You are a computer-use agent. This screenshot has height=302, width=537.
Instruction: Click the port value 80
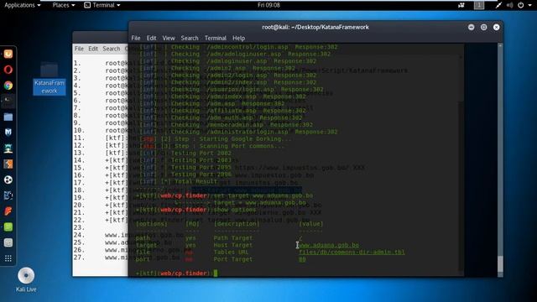pyautogui.click(x=302, y=259)
